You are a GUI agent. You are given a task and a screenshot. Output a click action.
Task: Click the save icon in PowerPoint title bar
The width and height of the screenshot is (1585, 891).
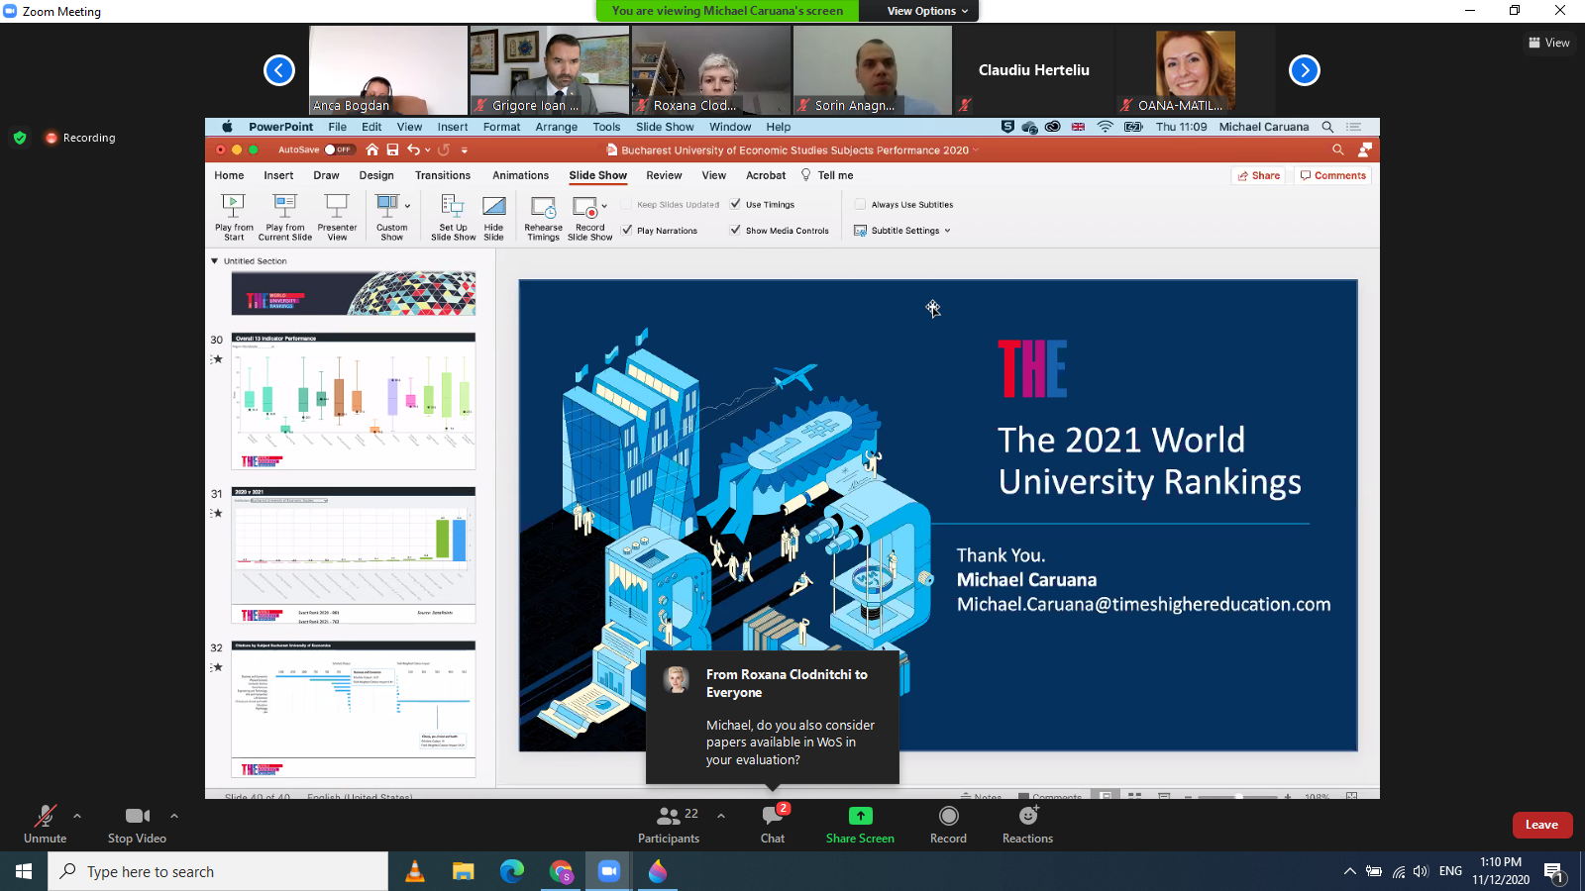pos(392,149)
